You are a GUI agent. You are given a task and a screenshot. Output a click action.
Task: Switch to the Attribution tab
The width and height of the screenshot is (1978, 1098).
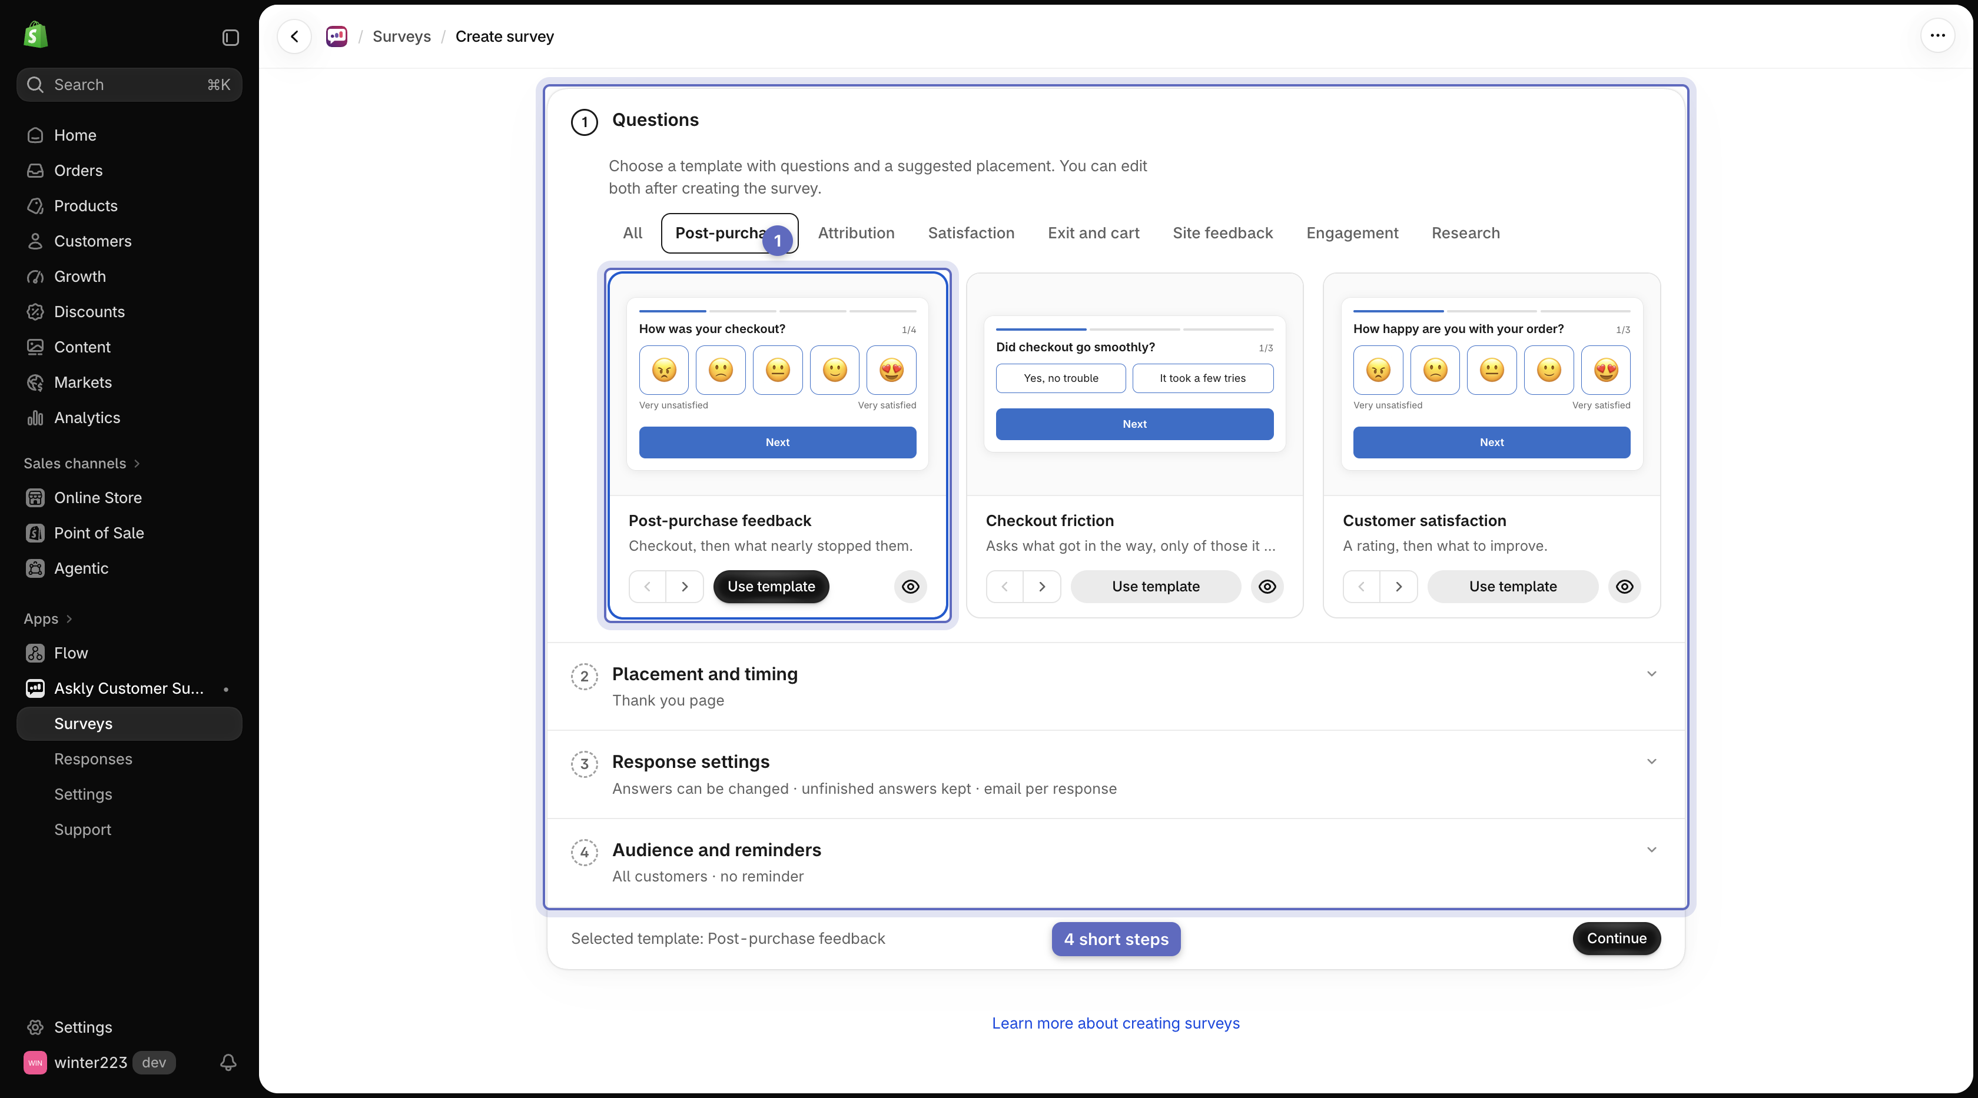pos(856,232)
